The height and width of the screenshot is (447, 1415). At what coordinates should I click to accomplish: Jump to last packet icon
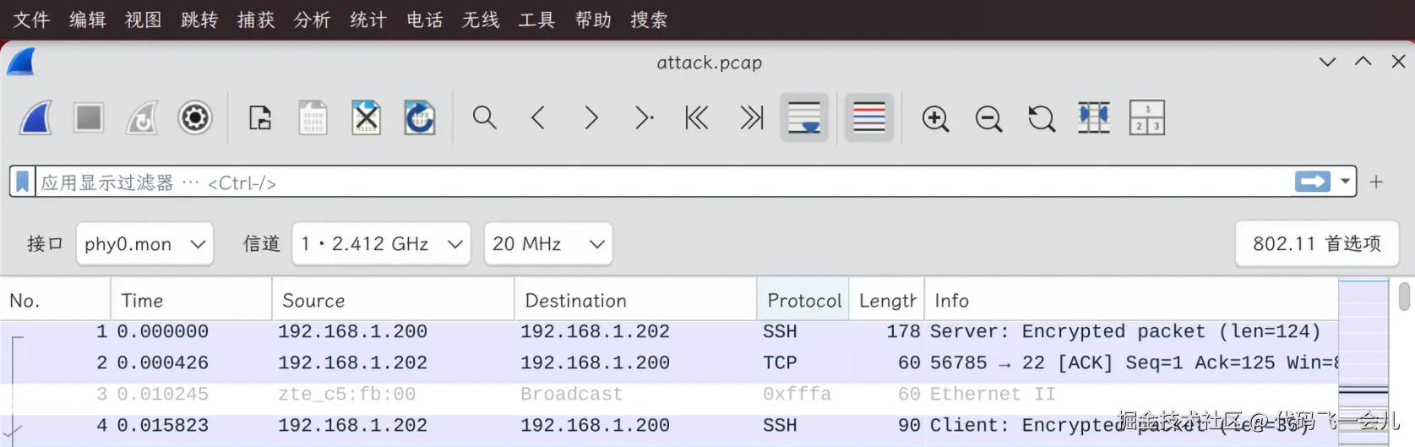[751, 117]
